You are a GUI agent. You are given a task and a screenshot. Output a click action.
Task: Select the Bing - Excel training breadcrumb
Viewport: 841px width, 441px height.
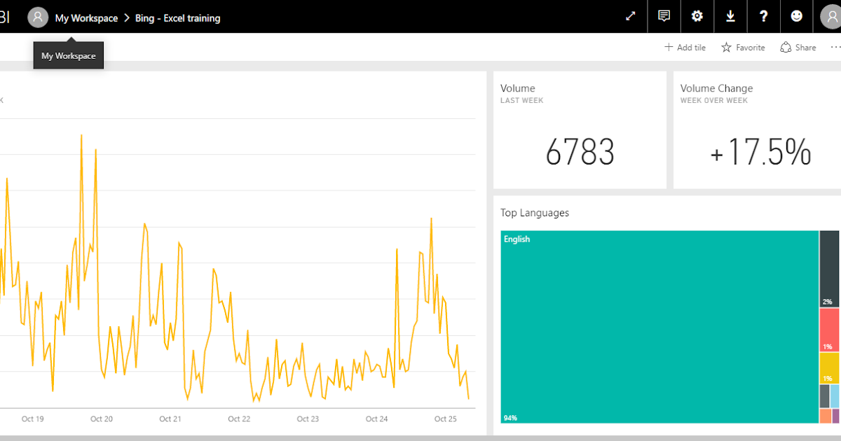177,17
